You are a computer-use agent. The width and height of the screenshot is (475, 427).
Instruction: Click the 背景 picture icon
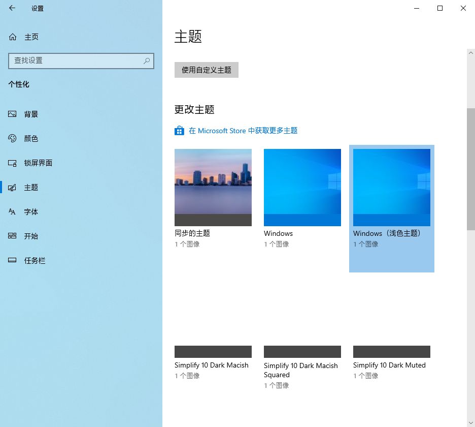[12, 114]
